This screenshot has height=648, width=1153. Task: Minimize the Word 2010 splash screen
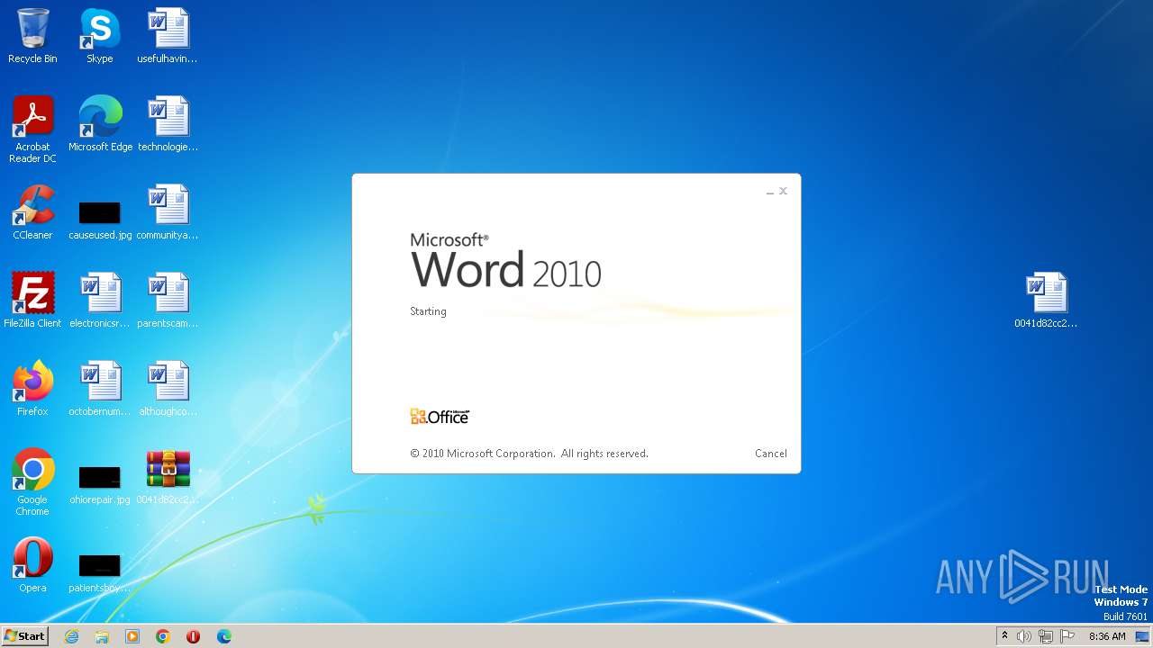pyautogui.click(x=770, y=192)
